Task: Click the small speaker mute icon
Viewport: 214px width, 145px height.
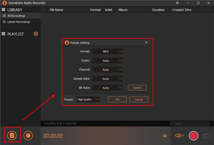Action: [165, 136]
